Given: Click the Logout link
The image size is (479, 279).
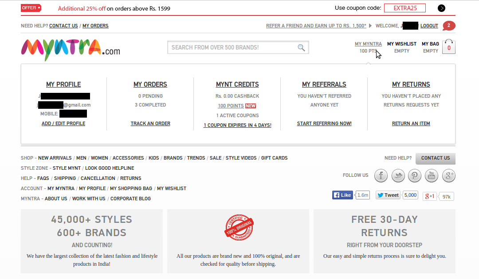Looking at the screenshot, I should tap(429, 26).
